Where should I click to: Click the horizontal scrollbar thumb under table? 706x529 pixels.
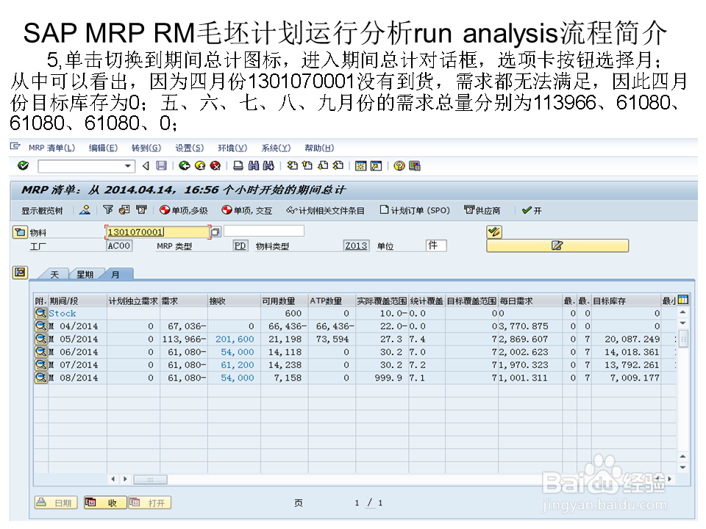click(150, 480)
